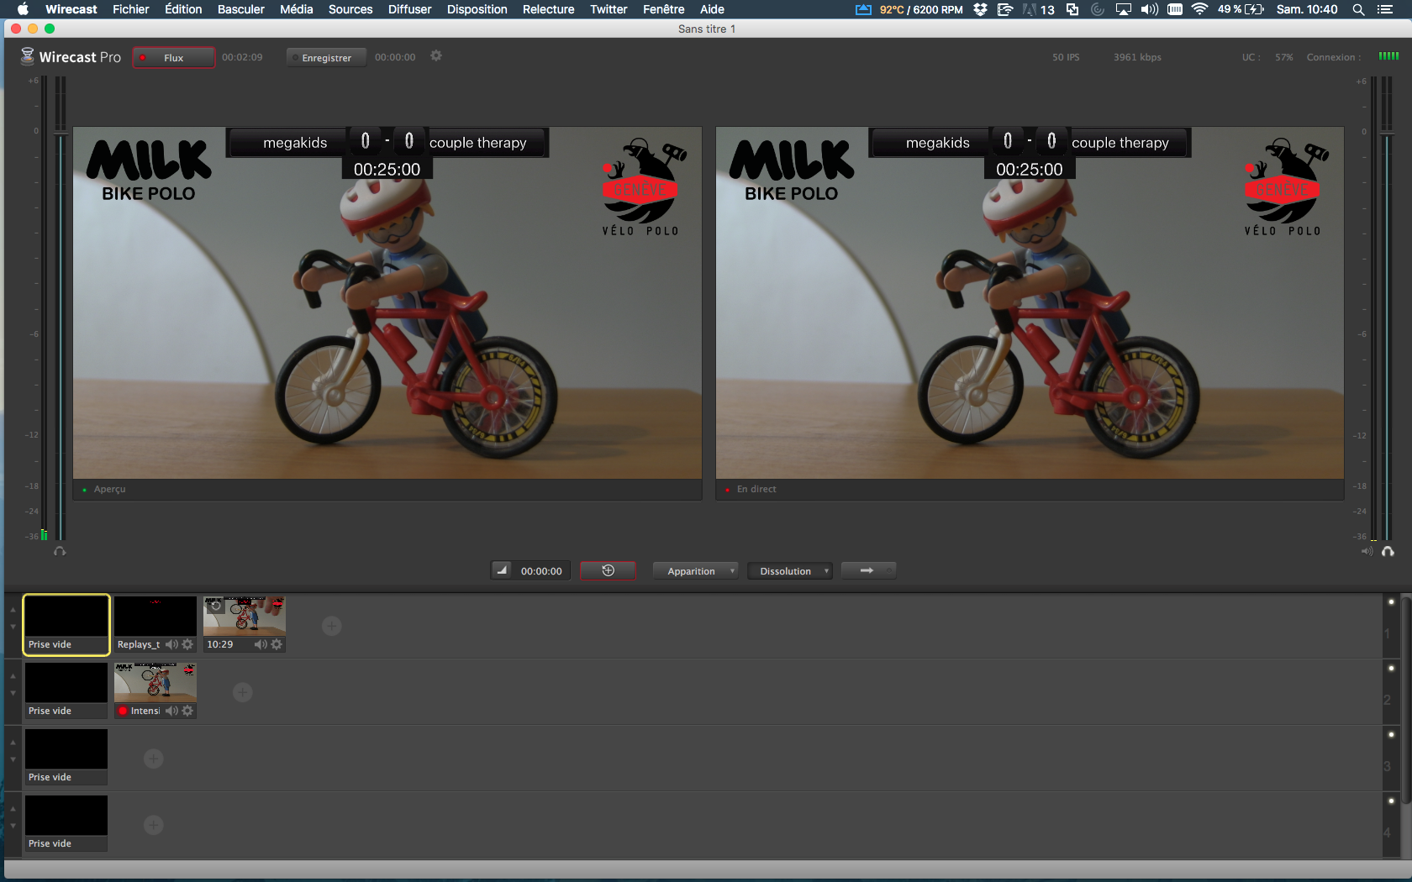The image size is (1412, 882).
Task: Click the replay clock button
Action: 608,571
